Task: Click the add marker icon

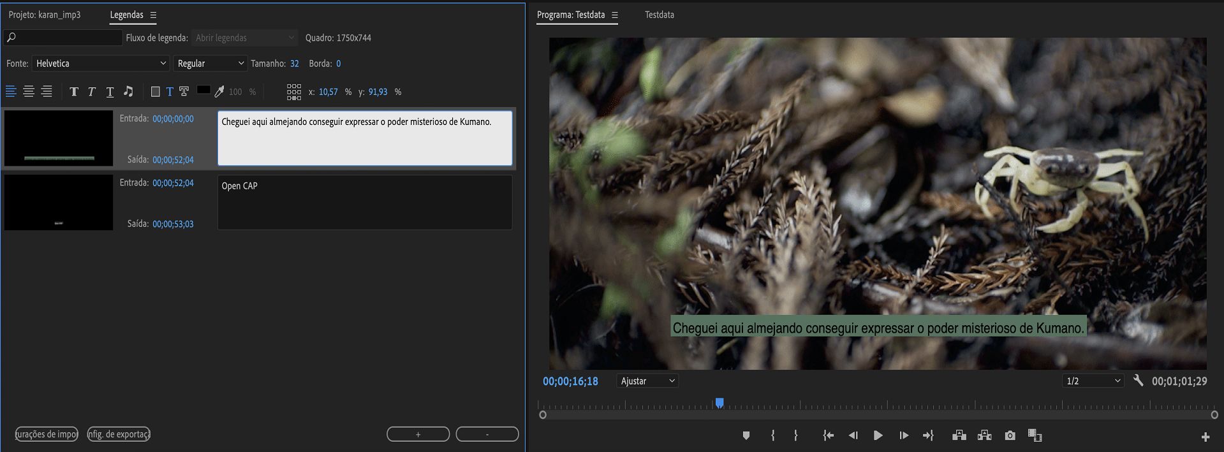Action: click(x=746, y=435)
